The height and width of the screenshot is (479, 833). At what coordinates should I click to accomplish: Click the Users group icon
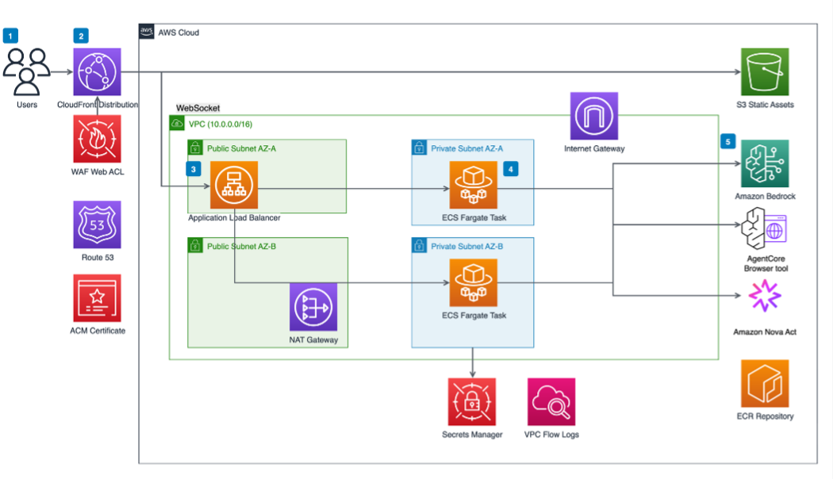pos(26,71)
